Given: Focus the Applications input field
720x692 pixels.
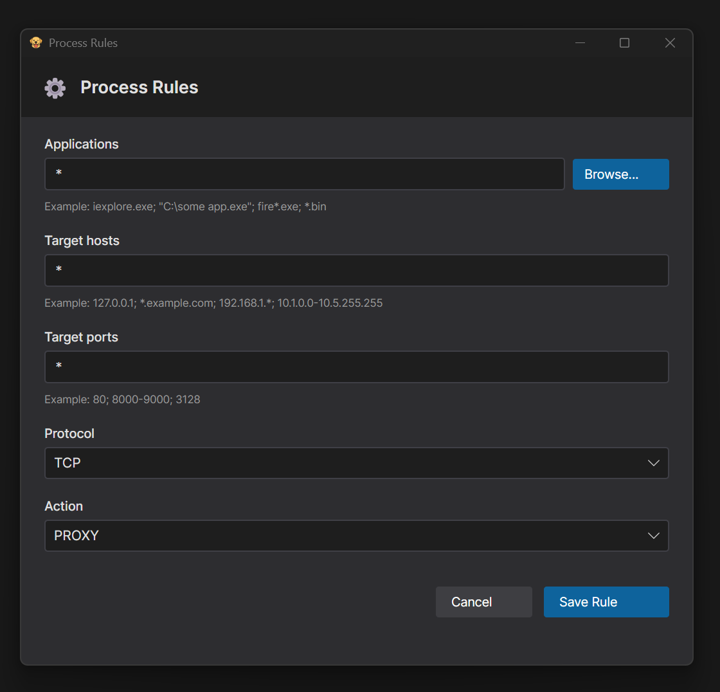Looking at the screenshot, I should point(305,174).
